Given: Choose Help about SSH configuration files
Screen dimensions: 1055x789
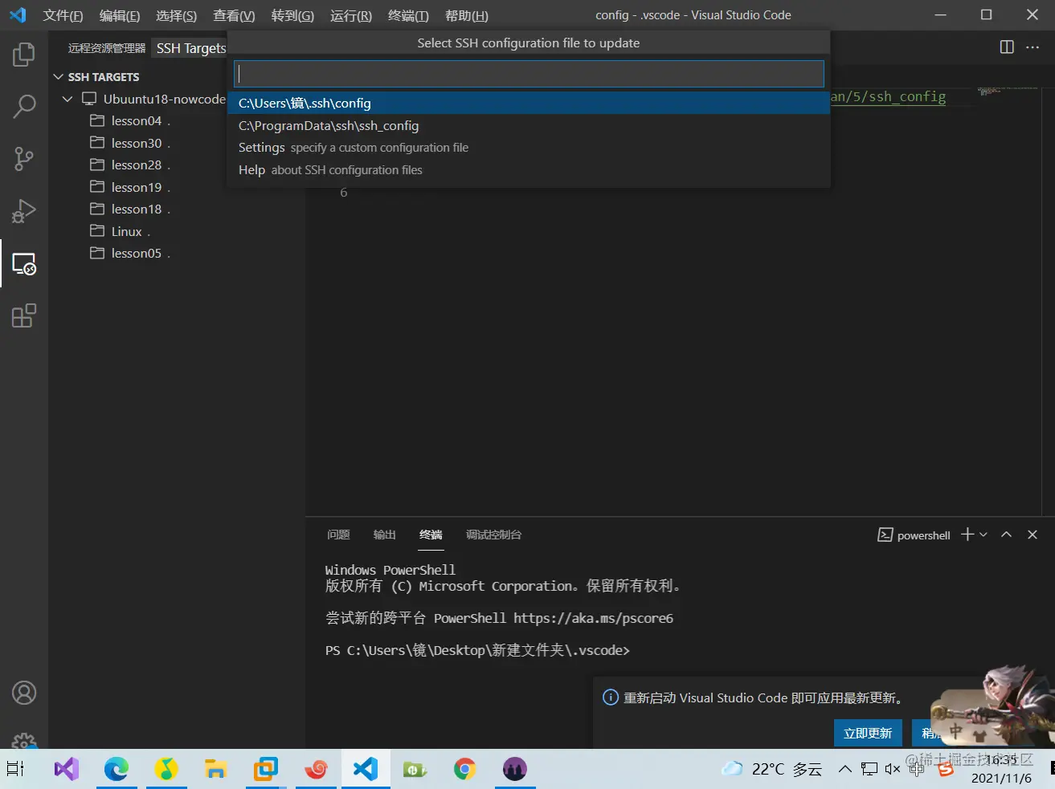Looking at the screenshot, I should tap(529, 170).
